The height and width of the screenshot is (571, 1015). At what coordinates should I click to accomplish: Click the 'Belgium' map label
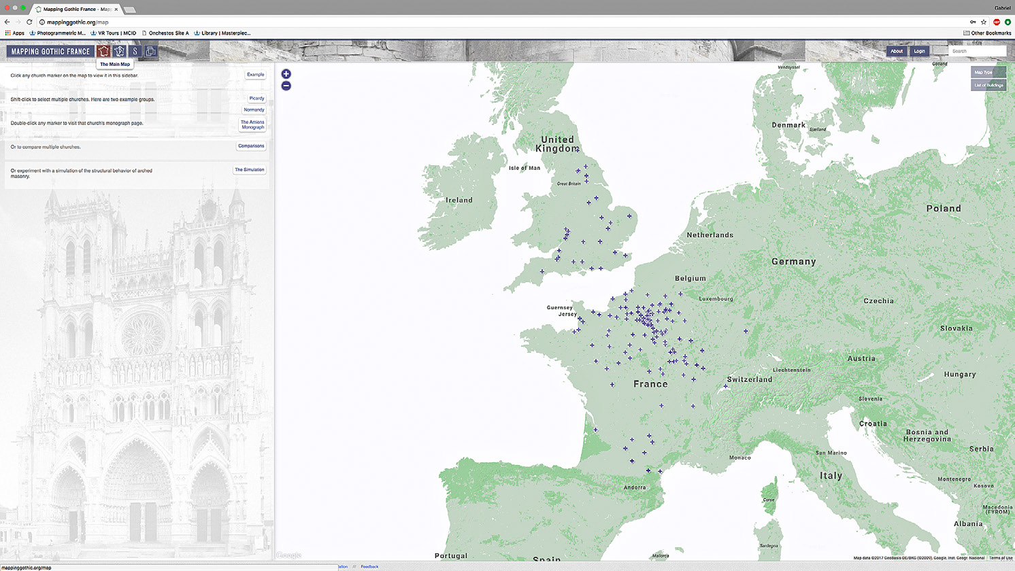tap(690, 278)
